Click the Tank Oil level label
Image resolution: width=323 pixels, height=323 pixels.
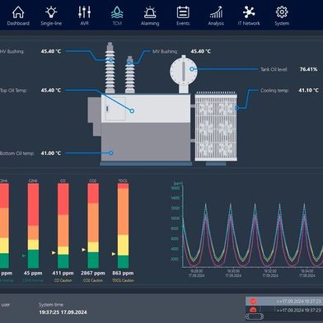click(274, 69)
